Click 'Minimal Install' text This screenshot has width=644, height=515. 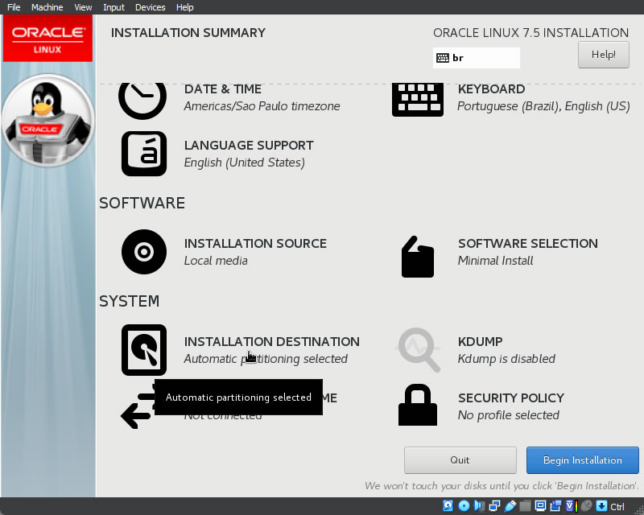pyautogui.click(x=495, y=261)
